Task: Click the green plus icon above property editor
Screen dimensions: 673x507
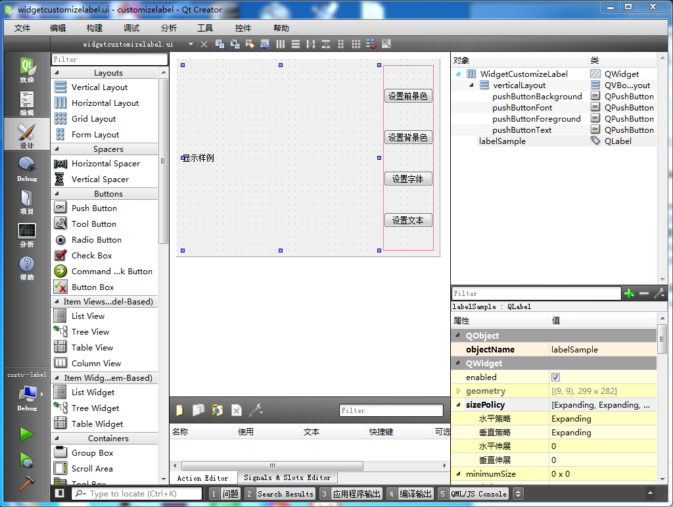Action: tap(630, 293)
